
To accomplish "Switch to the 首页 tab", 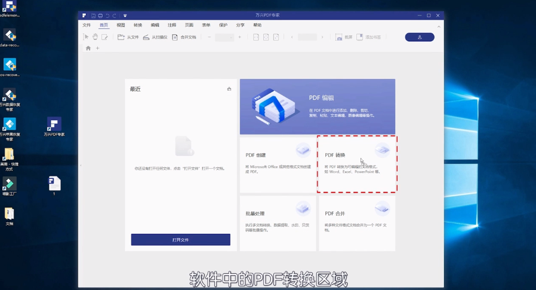I will click(104, 25).
